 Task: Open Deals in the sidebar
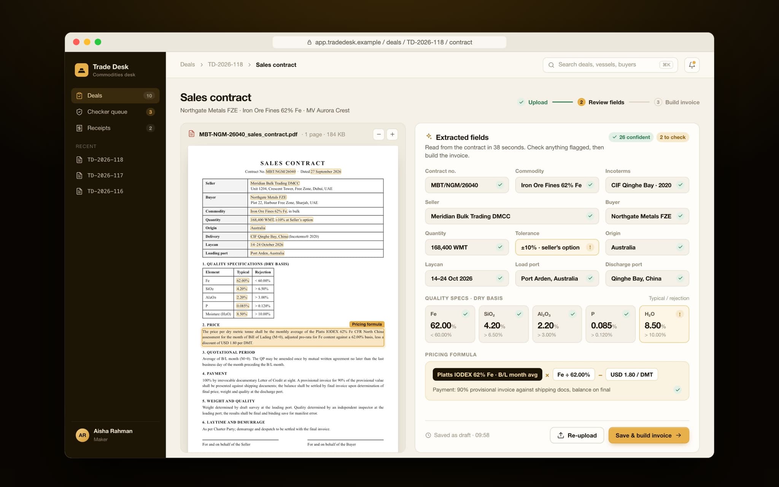point(115,95)
